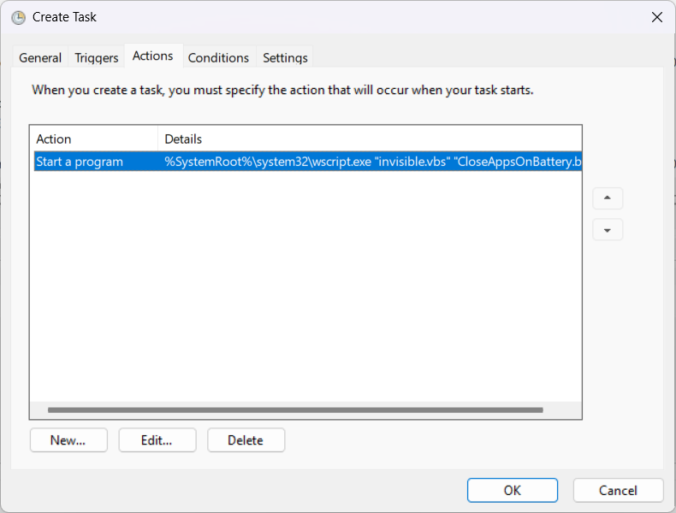676x513 pixels.
Task: Click the move action up arrow button
Action: click(608, 198)
